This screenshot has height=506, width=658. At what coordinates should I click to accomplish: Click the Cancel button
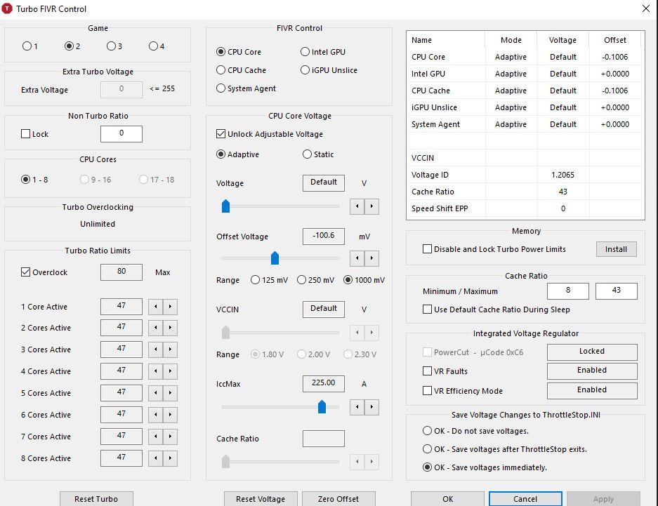pyautogui.click(x=525, y=499)
